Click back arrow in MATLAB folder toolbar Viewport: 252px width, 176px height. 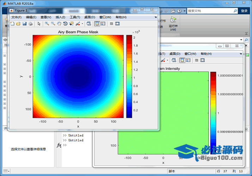pyautogui.click(x=5, y=40)
